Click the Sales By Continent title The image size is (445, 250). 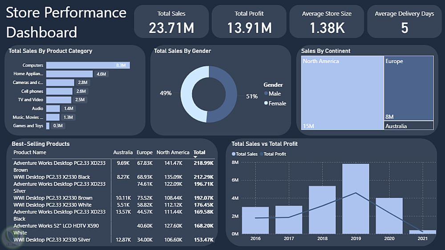326,51
